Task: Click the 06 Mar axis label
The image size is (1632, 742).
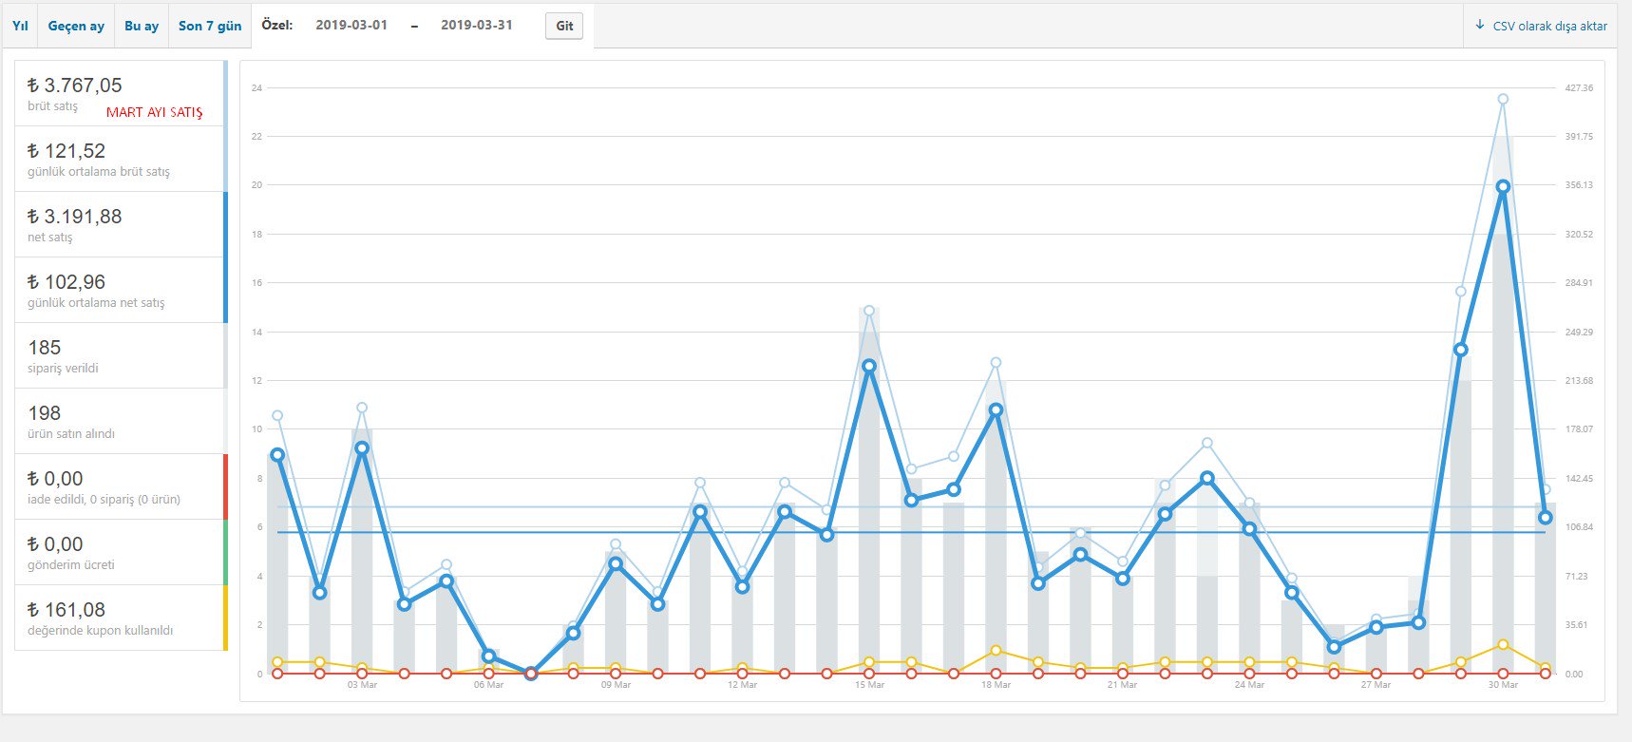Action: pyautogui.click(x=488, y=685)
